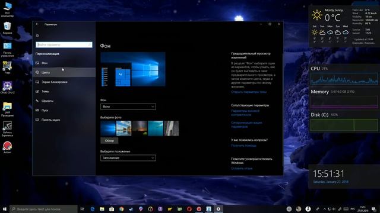Select the underwater teal wallpaper thumbnail
Image resolution: width=380 pixels, height=213 pixels.
point(156,128)
